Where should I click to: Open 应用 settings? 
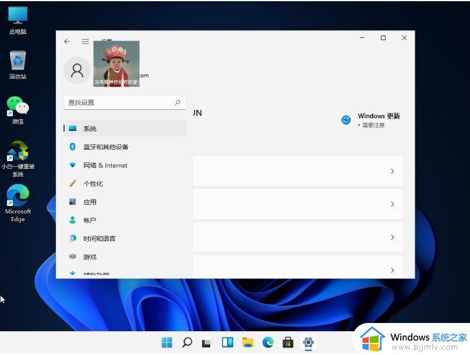click(x=125, y=202)
